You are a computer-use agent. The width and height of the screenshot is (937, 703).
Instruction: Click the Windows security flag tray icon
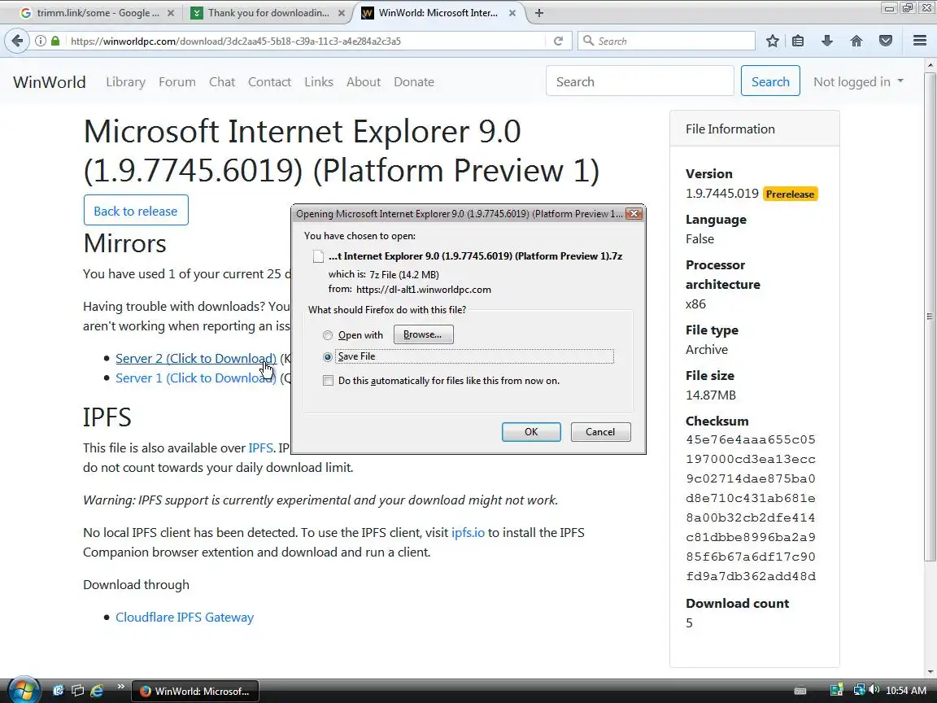tap(837, 691)
